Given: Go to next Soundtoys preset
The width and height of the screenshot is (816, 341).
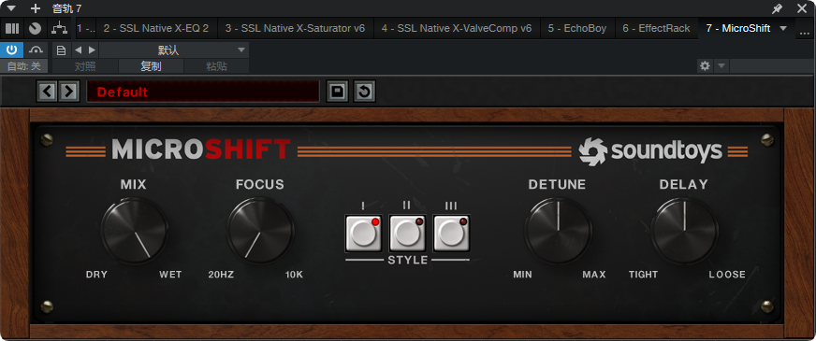Looking at the screenshot, I should [x=68, y=92].
